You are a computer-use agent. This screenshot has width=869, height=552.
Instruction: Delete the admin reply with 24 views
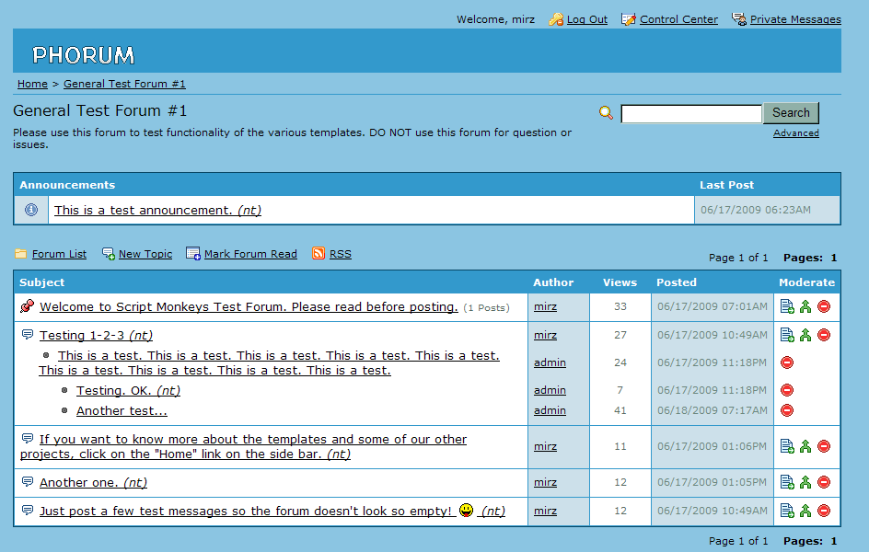(x=787, y=362)
